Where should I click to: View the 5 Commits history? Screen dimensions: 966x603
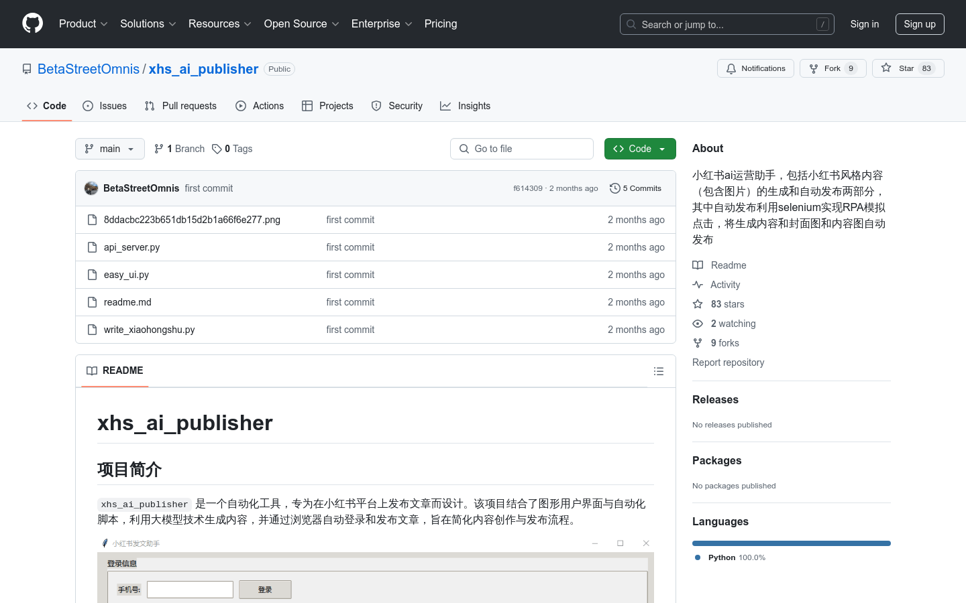(x=635, y=188)
